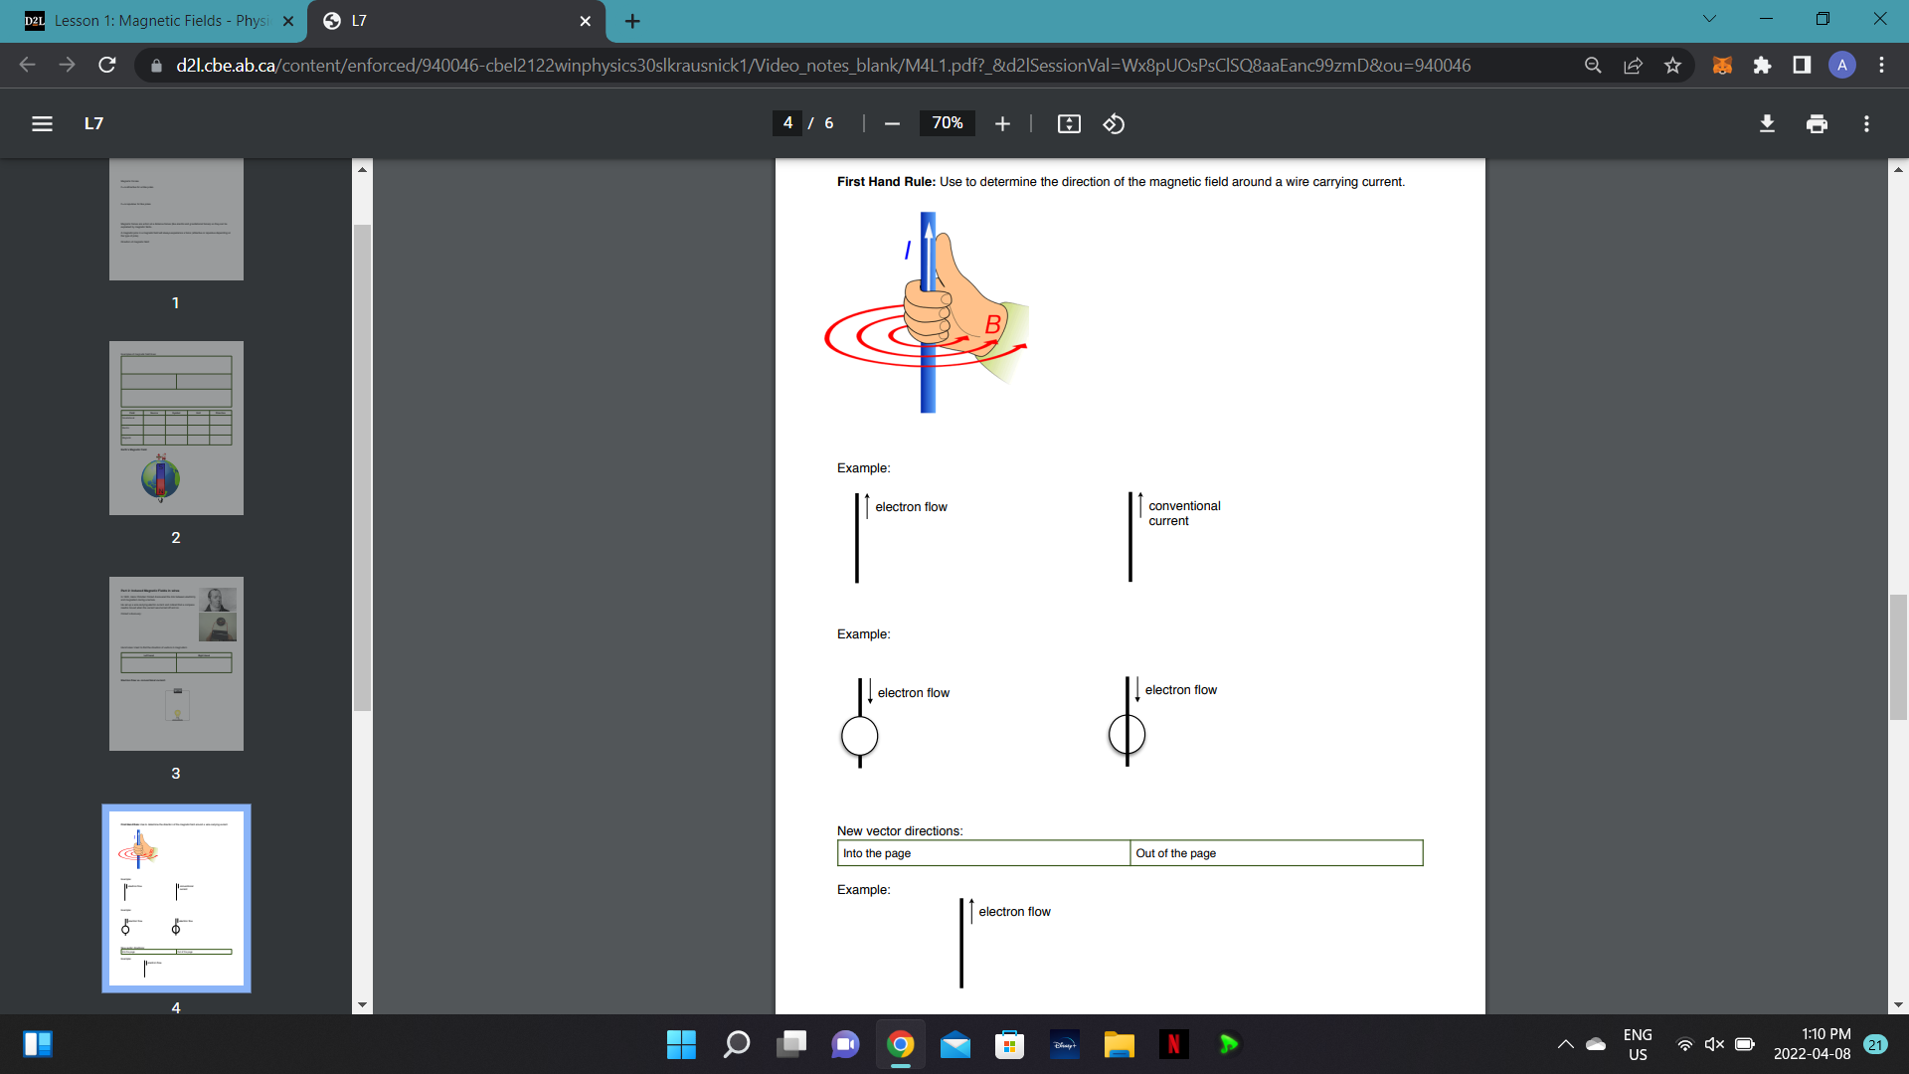Open OneDrive cloud tray icon
The width and height of the screenshot is (1909, 1074).
[x=1596, y=1044]
